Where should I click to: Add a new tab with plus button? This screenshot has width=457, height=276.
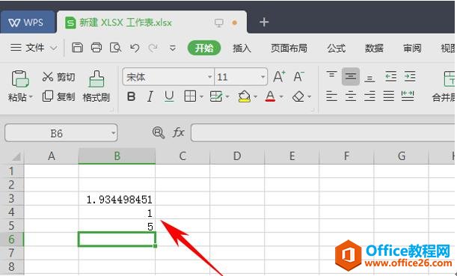point(264,22)
